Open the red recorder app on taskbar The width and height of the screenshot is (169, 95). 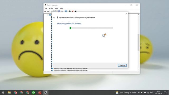(x=40, y=93)
